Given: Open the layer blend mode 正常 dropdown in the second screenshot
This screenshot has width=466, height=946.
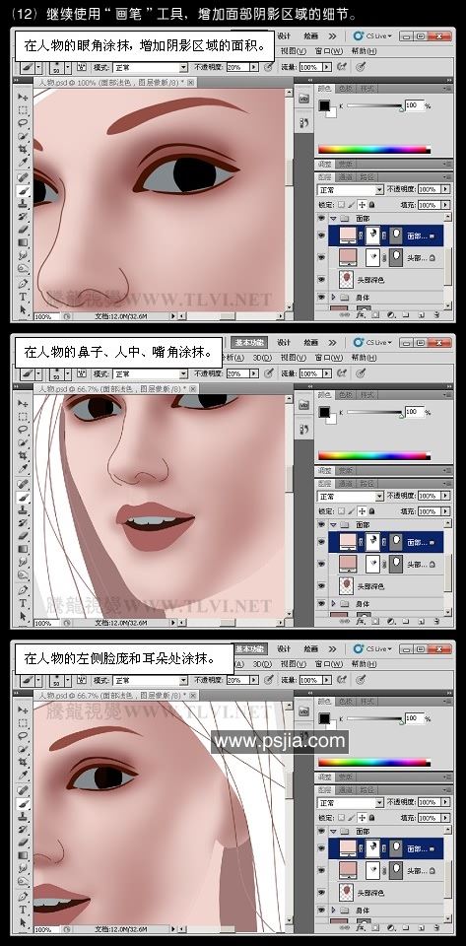Looking at the screenshot, I should click(351, 496).
